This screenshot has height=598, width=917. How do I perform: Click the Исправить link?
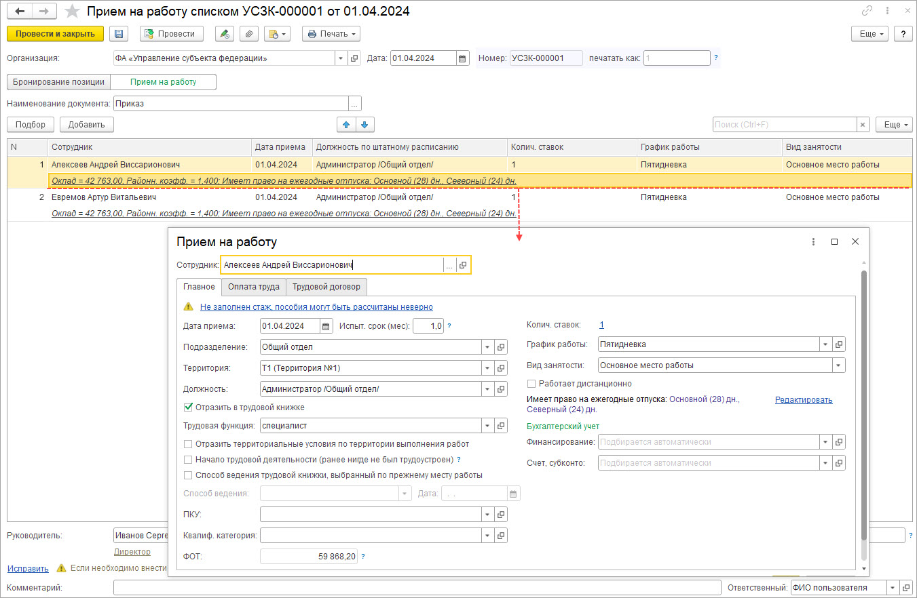coord(28,569)
